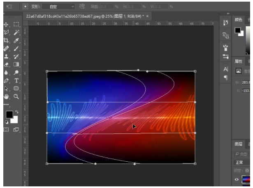
Task: Click the black foreground color swatch
Action: coord(9,115)
